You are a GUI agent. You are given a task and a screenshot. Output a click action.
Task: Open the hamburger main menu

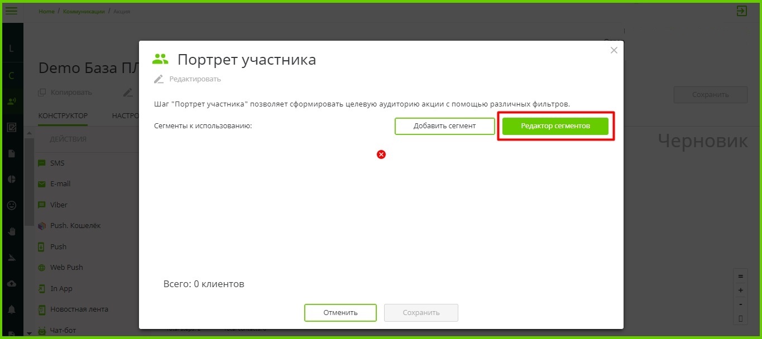point(11,11)
